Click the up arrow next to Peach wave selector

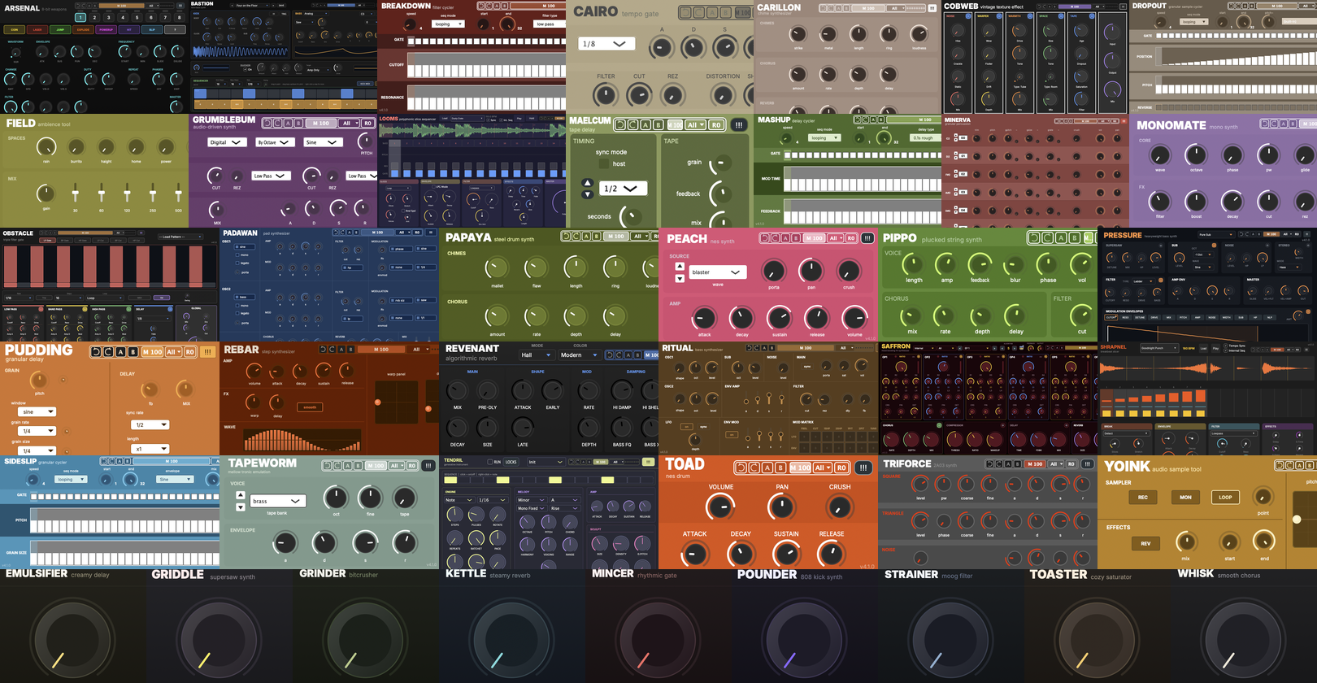point(680,266)
